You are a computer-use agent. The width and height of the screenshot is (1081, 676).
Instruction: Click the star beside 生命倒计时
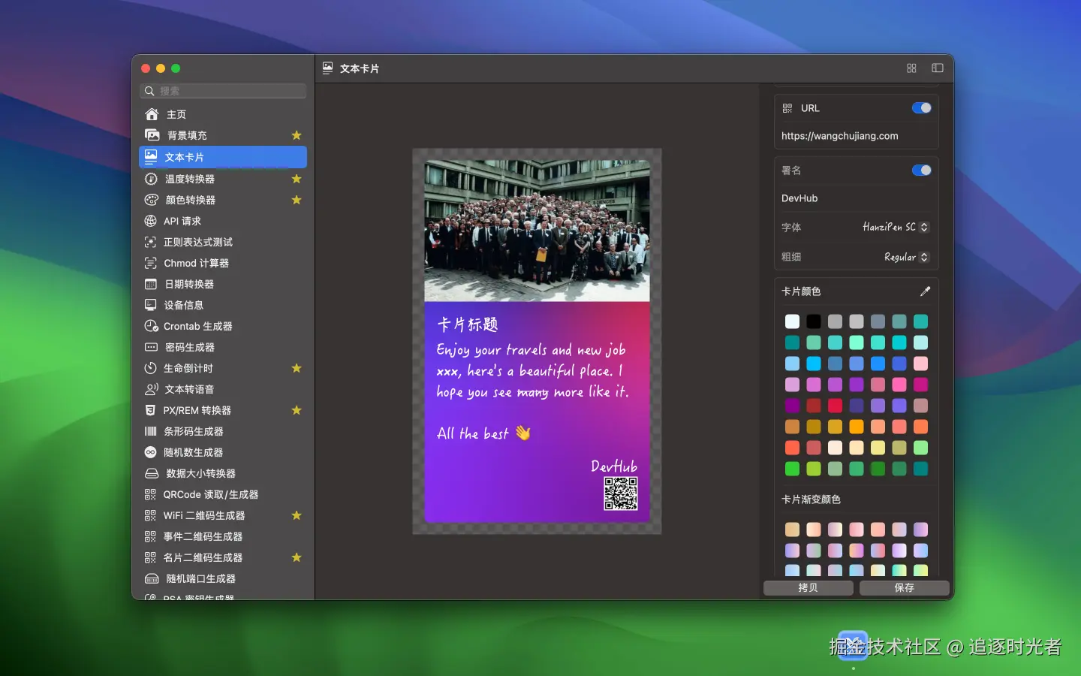[297, 368]
